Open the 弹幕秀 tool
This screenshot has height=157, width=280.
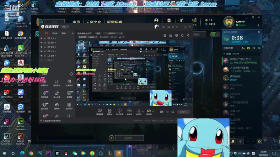(57, 106)
